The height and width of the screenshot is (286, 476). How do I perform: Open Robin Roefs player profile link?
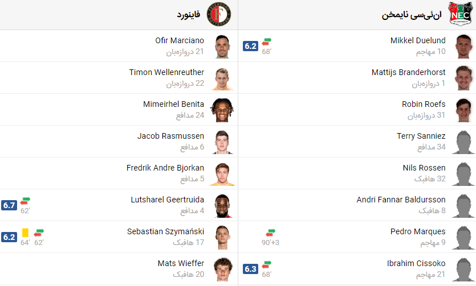[x=424, y=105]
